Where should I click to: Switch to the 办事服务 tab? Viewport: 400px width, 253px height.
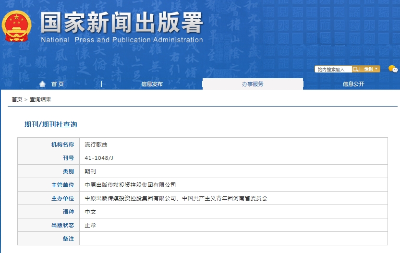[253, 84]
